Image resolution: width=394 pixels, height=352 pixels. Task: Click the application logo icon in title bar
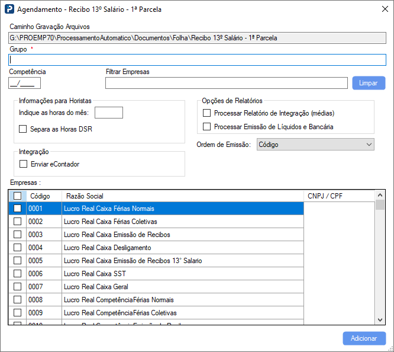tap(9, 9)
